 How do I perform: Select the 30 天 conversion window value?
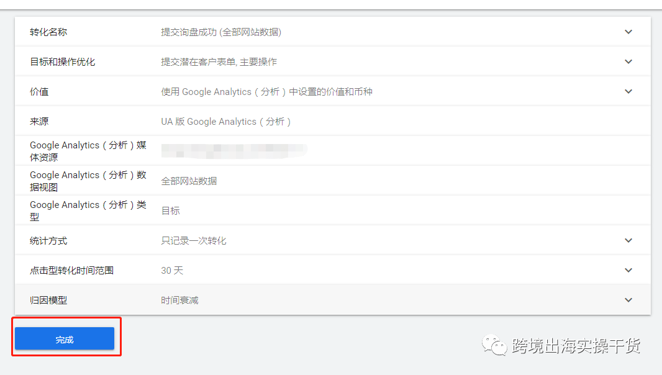(x=170, y=270)
